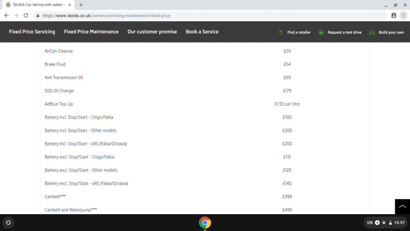Open Fixed Price Servicing menu item

click(32, 32)
